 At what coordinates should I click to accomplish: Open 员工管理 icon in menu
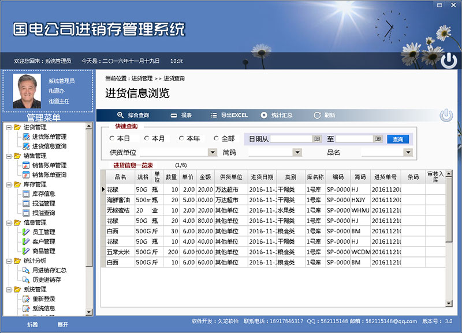(x=26, y=232)
